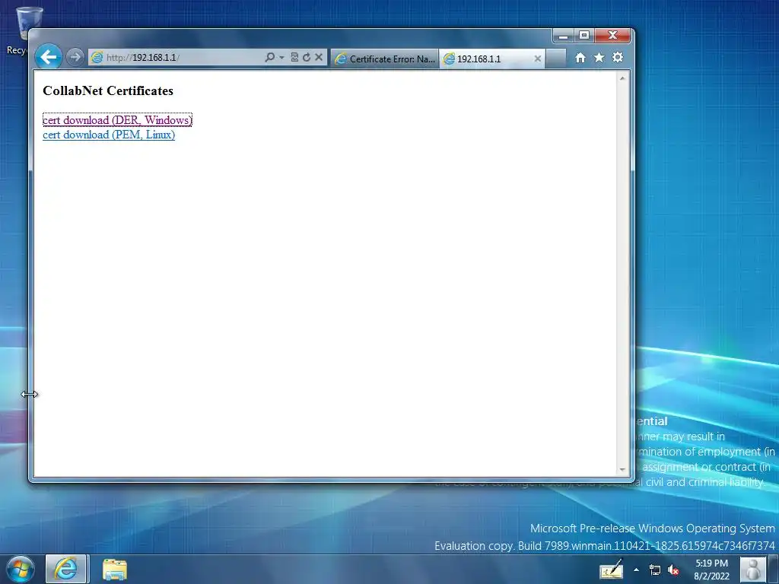Open the address bar autocomplete dropdown arrow
Viewport: 779px width, 584px height.
[x=281, y=58]
